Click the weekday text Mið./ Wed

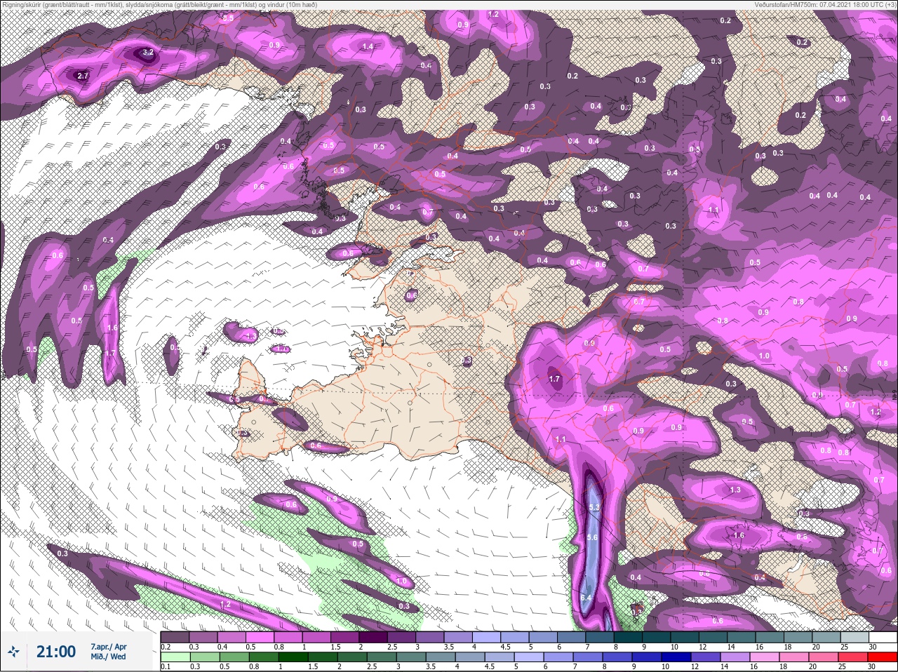click(108, 657)
